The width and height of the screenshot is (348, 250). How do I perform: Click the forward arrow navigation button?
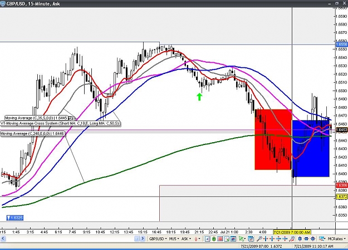pyautogui.click(x=143, y=238)
